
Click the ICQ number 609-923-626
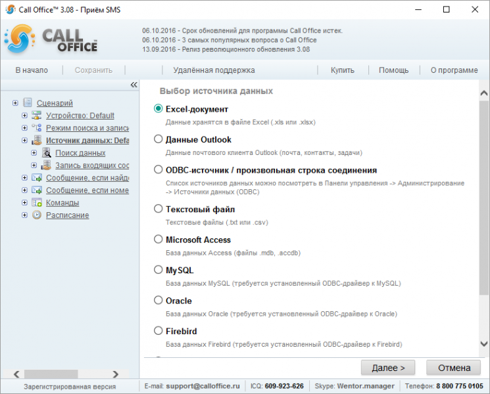[284, 386]
